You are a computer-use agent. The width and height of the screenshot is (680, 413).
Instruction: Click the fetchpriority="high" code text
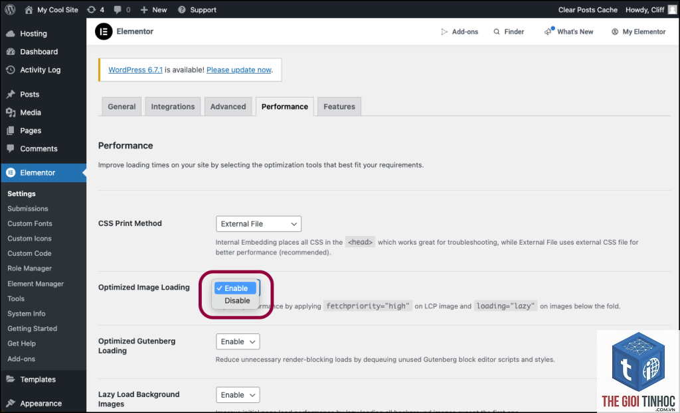(x=368, y=306)
